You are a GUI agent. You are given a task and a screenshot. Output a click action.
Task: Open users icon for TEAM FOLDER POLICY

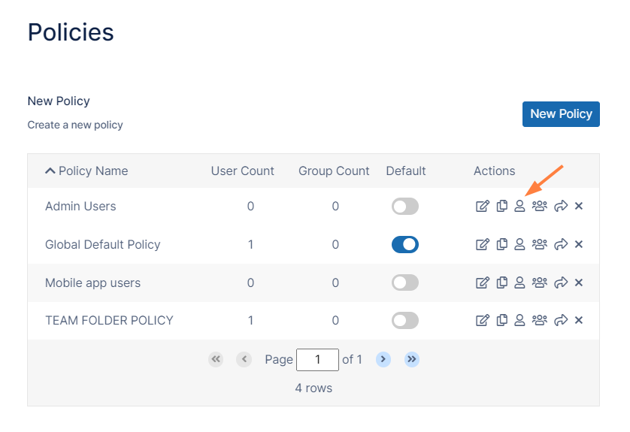pos(519,320)
